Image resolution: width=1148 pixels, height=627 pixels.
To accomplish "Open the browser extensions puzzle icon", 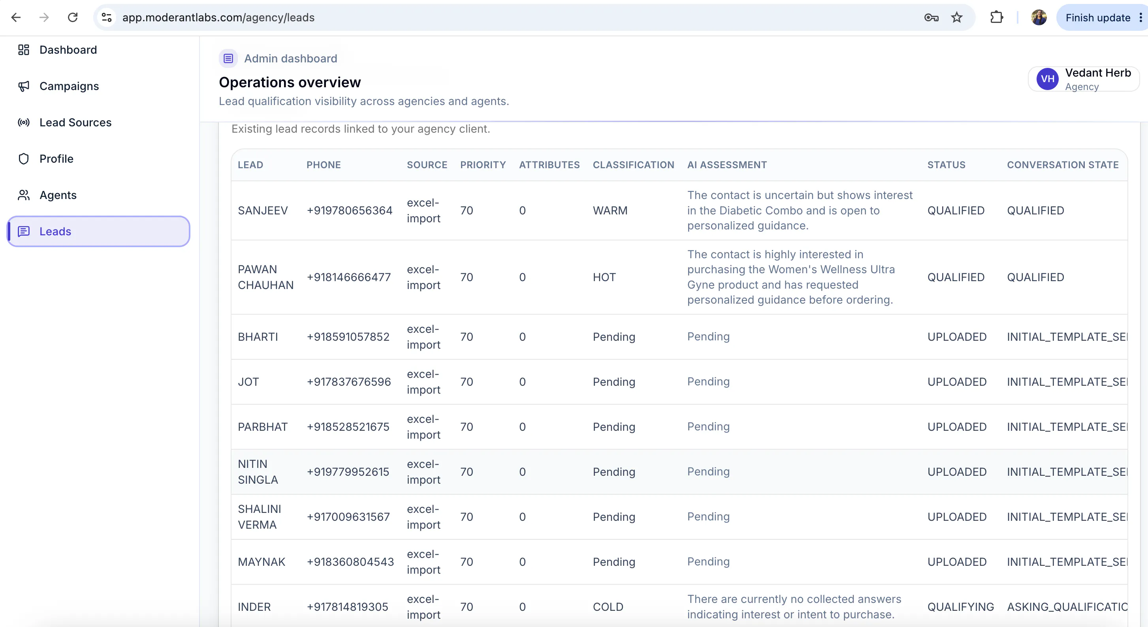I will pos(996,17).
